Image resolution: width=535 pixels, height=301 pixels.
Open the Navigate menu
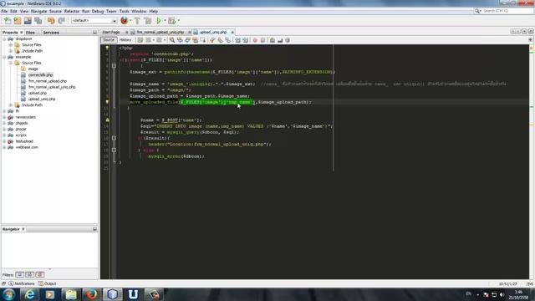(x=39, y=11)
